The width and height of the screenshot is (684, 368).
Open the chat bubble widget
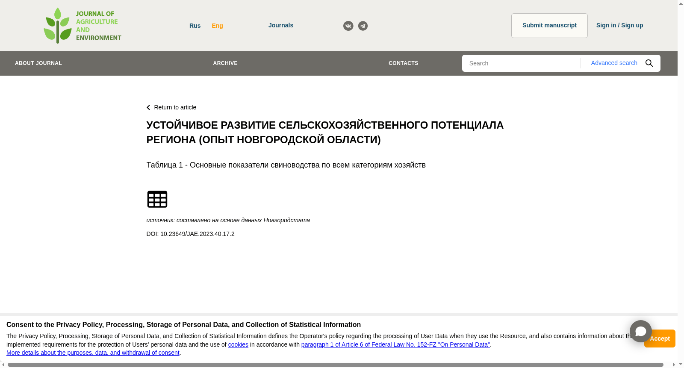(x=640, y=331)
